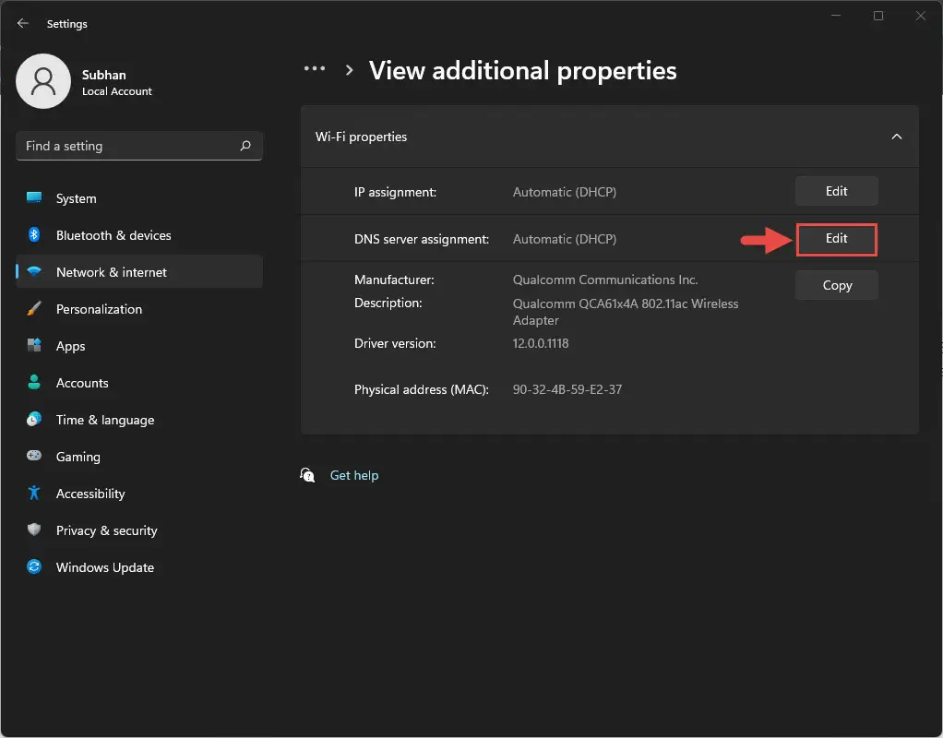Select the Bluetooth & devices icon
Screen dimensions: 943x738
(34, 234)
